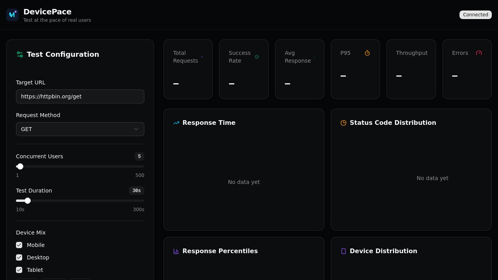Click the Status Code Distribution pie icon

344,123
